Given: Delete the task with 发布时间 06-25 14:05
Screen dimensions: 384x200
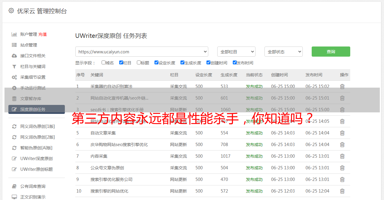Looking at the screenshot, I should click(342, 121).
